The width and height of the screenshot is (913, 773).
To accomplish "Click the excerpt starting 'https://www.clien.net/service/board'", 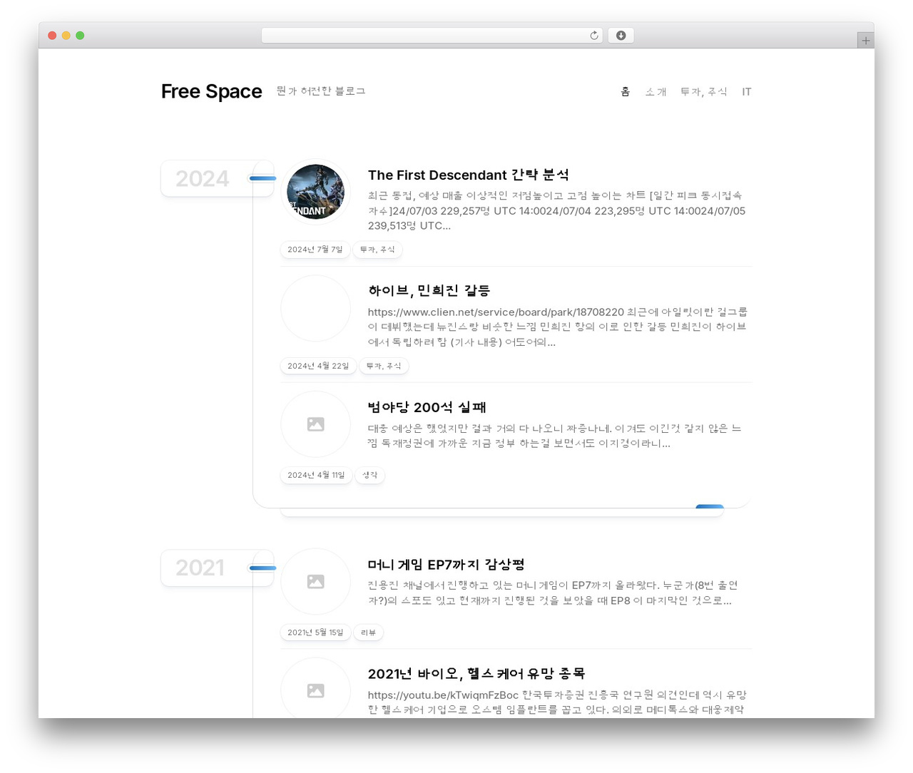I will [558, 327].
